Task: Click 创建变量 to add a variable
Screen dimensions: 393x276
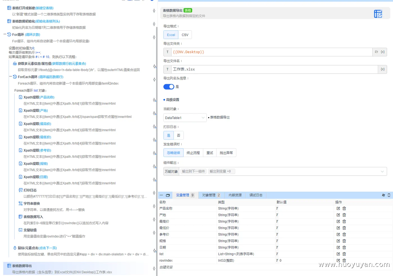Action: (x=166, y=267)
